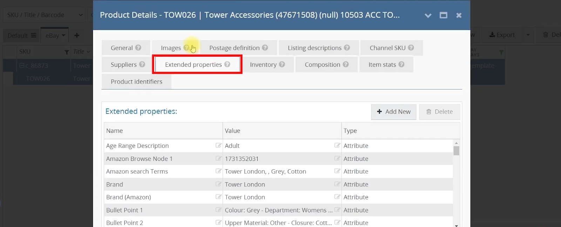Screen dimensions: 561x227
Task: Edit Amazon Browse Node 1 value icon
Action: point(337,158)
